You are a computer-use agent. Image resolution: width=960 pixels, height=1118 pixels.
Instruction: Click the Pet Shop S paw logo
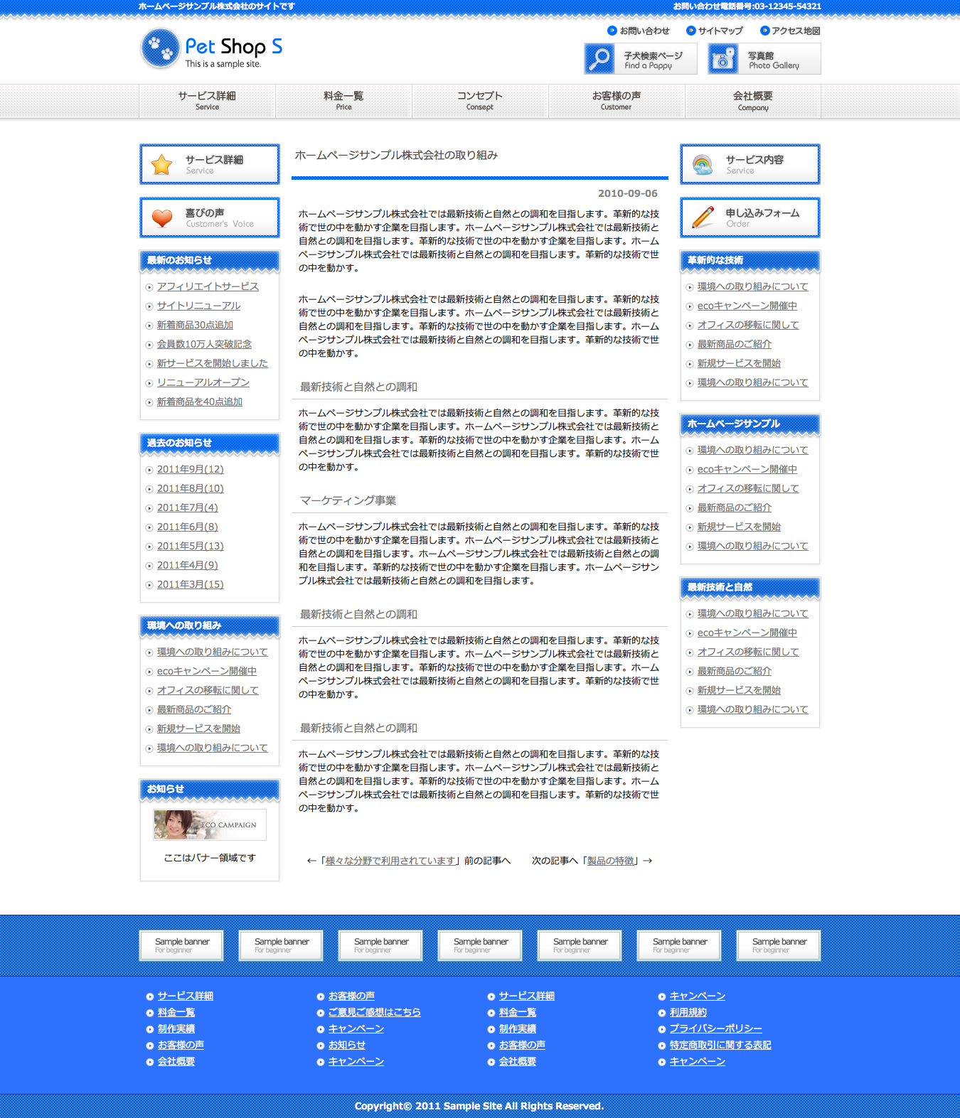[x=161, y=48]
